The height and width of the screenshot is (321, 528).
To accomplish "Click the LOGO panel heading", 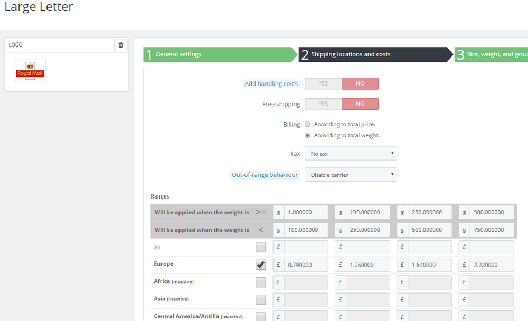I will click(x=15, y=45).
